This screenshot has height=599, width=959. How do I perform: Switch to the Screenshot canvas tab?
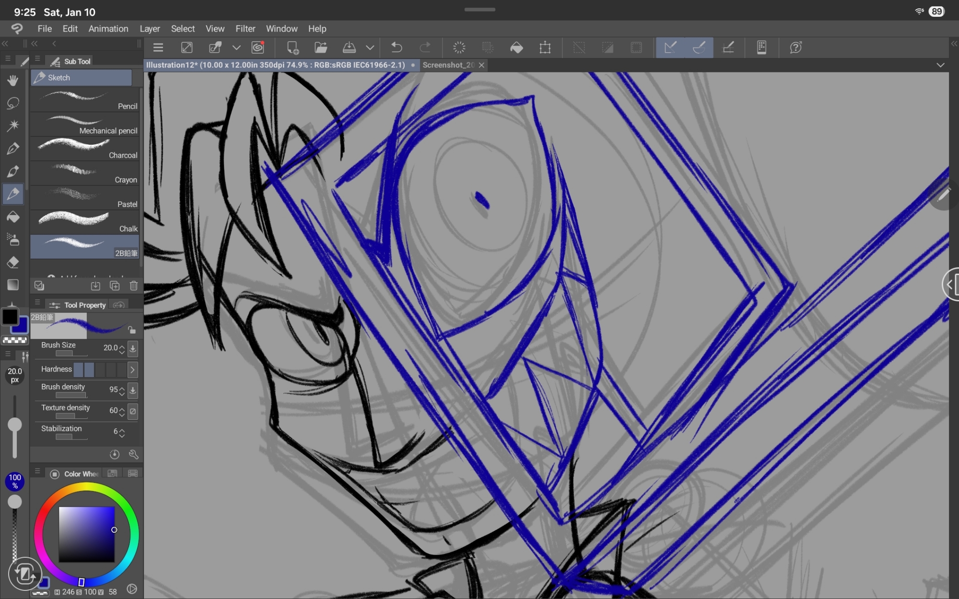coord(448,65)
